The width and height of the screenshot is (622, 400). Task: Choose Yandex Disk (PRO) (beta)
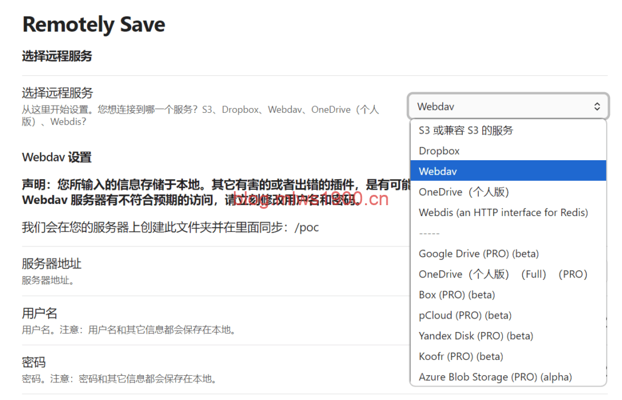click(476, 336)
